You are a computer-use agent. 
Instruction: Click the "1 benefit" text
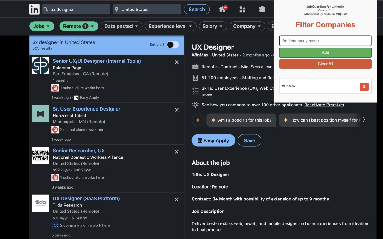[60, 80]
